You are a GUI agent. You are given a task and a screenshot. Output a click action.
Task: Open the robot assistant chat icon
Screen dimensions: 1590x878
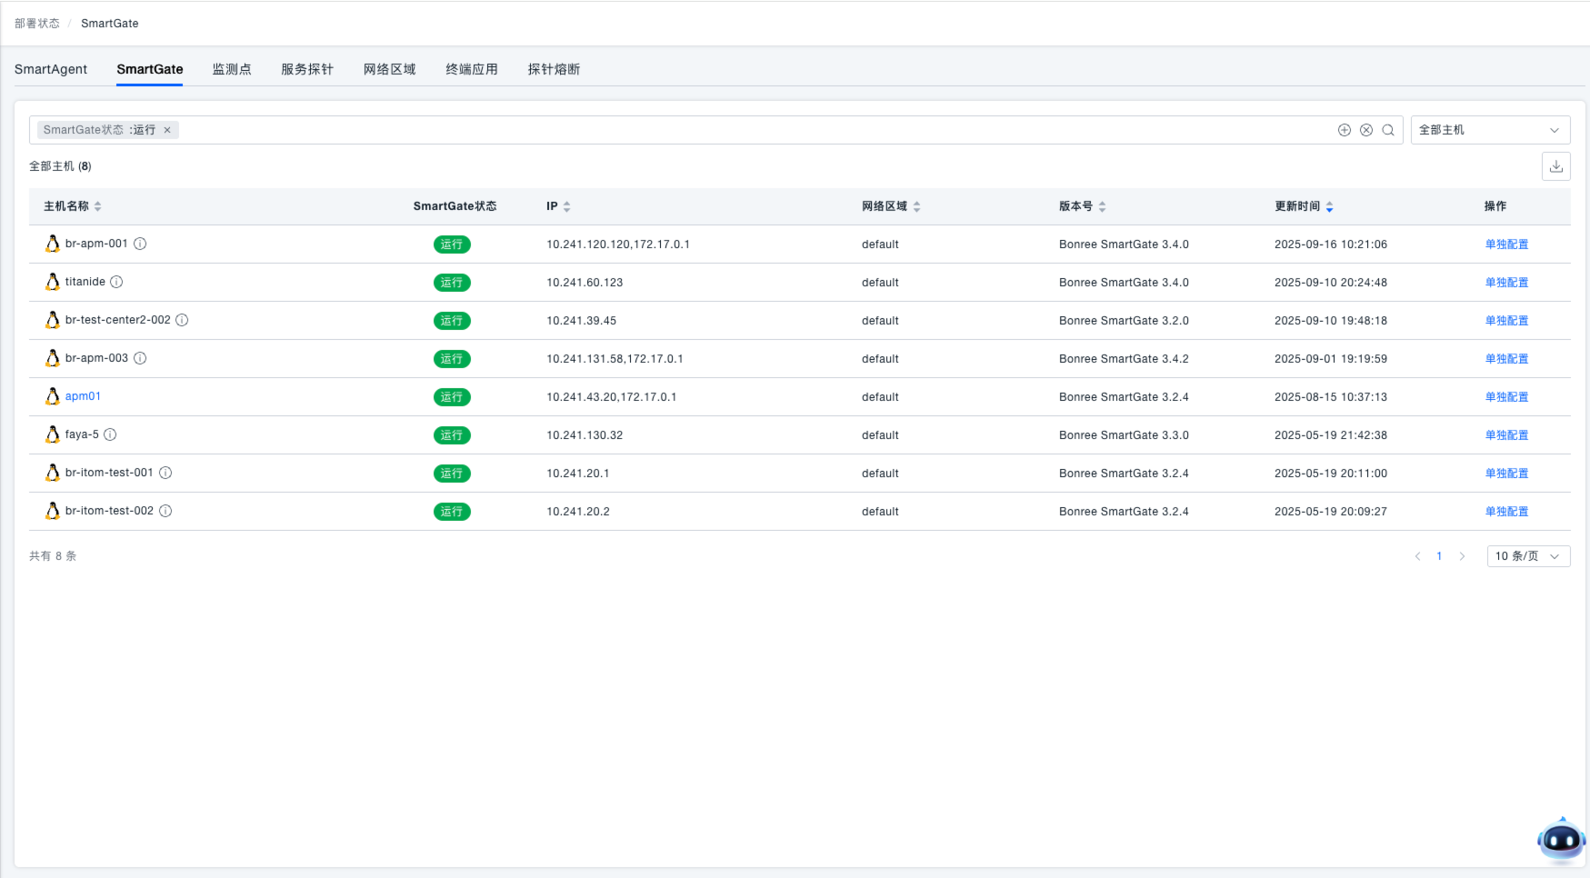(1561, 841)
